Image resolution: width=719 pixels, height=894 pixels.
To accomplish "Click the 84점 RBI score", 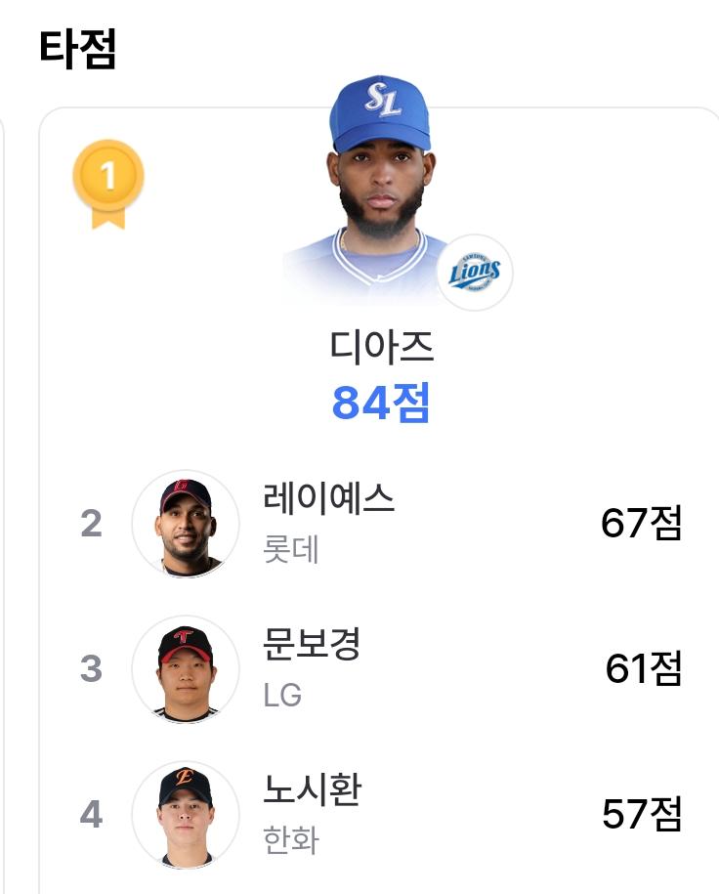I will click(381, 403).
